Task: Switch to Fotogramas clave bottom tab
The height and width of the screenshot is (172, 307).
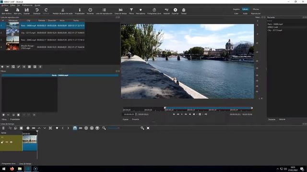Action: coord(9,163)
